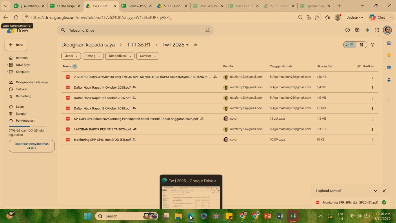Open the help question mark icon
This screenshot has height=223, width=396.
(x=348, y=30)
